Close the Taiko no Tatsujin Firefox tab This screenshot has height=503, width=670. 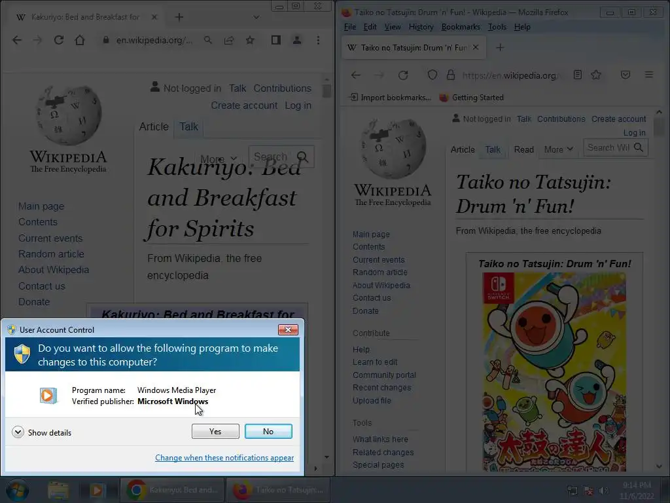(x=476, y=47)
